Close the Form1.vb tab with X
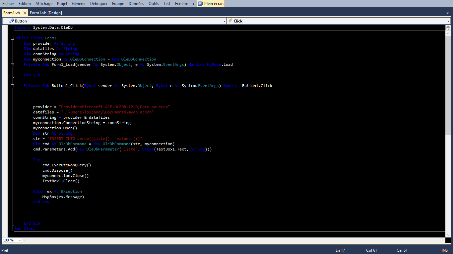Viewport: 453px width, 254px height. pyautogui.click(x=25, y=13)
